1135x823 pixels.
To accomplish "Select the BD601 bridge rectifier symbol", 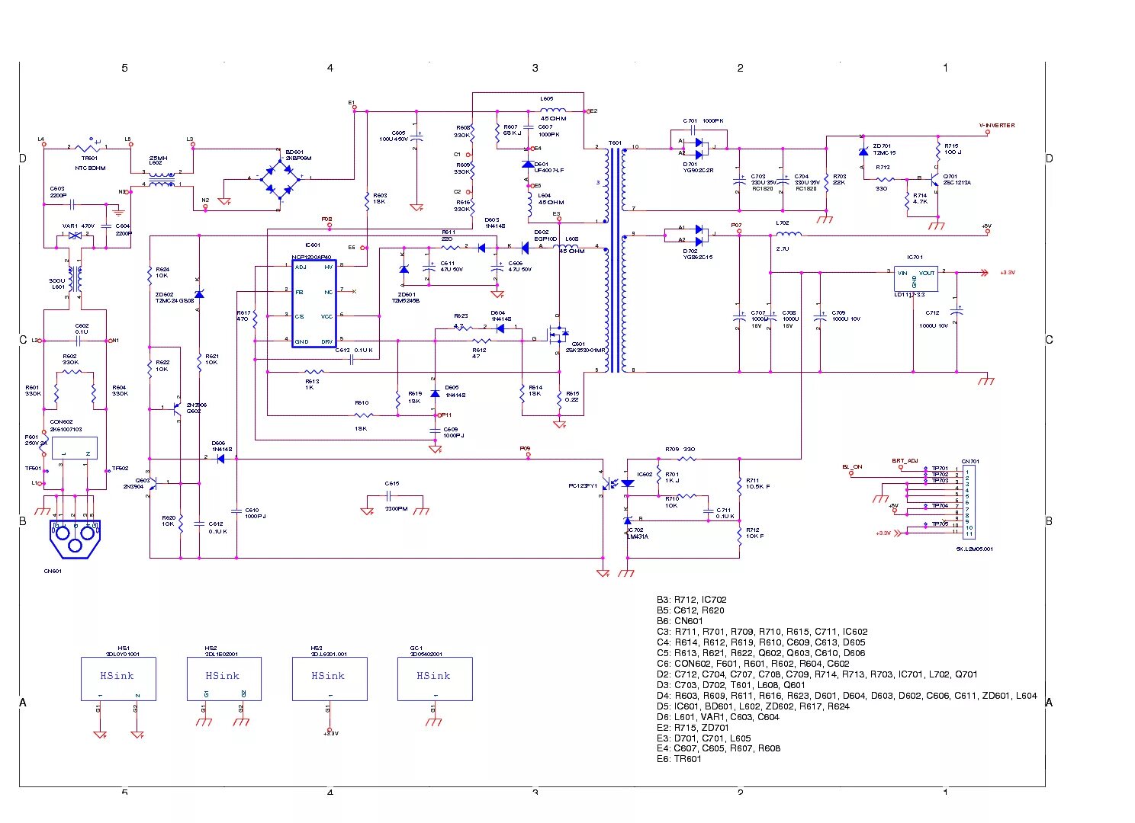I will tap(280, 181).
